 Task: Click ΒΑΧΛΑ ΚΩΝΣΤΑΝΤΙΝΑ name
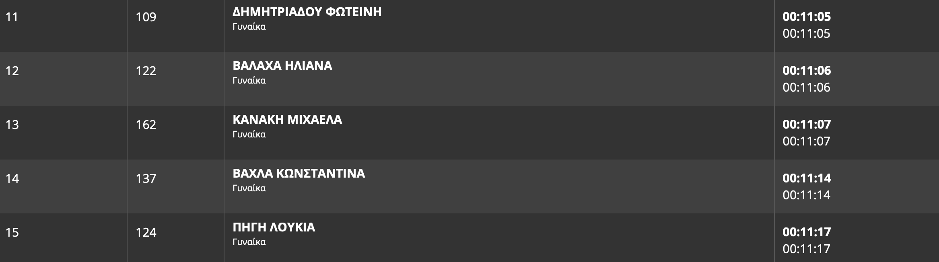coord(299,174)
